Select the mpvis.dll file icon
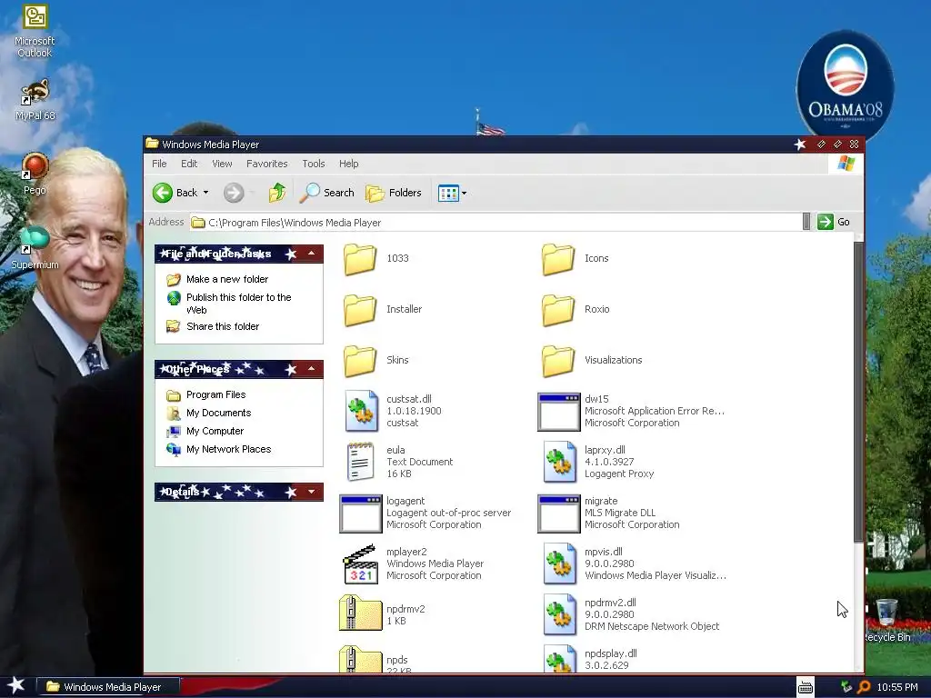This screenshot has height=698, width=931. pyautogui.click(x=560, y=563)
